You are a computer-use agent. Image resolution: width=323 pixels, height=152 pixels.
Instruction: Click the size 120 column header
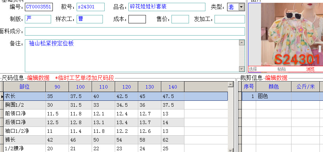[x=126, y=87]
